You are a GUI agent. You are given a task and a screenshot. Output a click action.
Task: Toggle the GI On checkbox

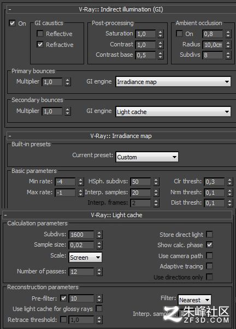13,23
